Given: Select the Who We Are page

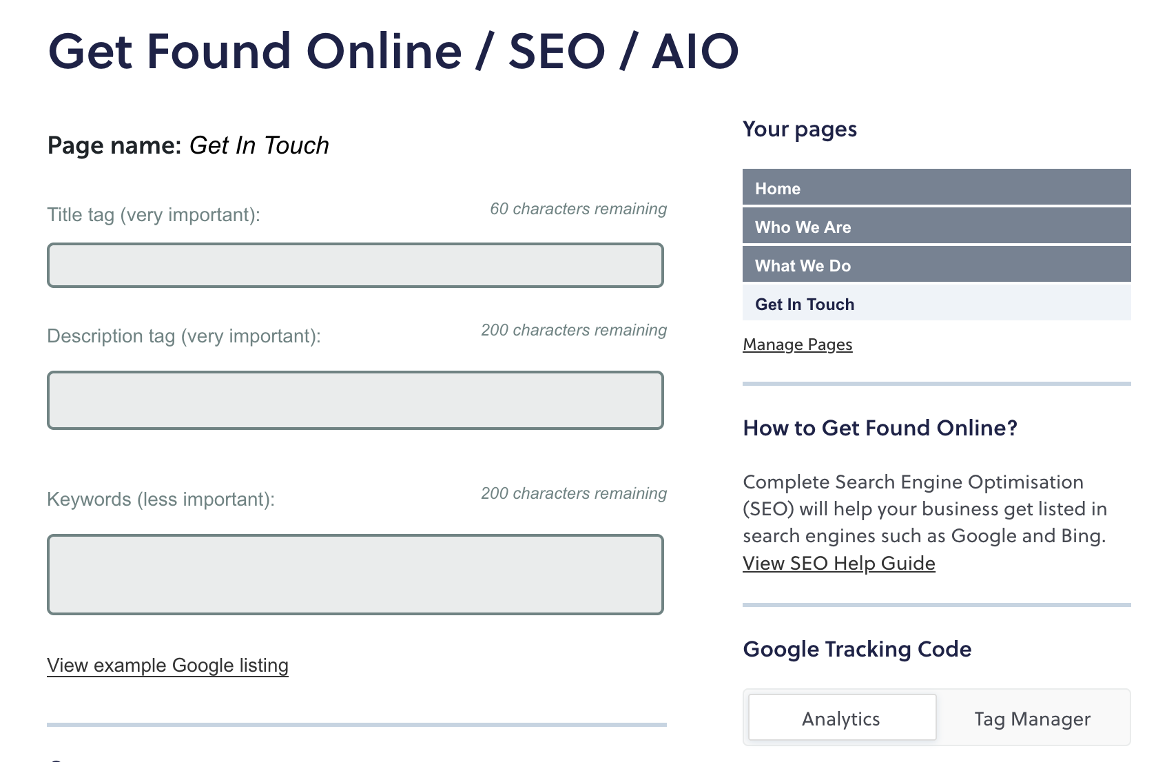Looking at the screenshot, I should (x=937, y=226).
